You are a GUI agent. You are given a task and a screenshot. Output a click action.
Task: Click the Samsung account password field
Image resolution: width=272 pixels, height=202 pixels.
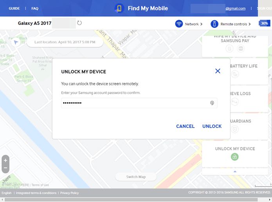pyautogui.click(x=139, y=103)
